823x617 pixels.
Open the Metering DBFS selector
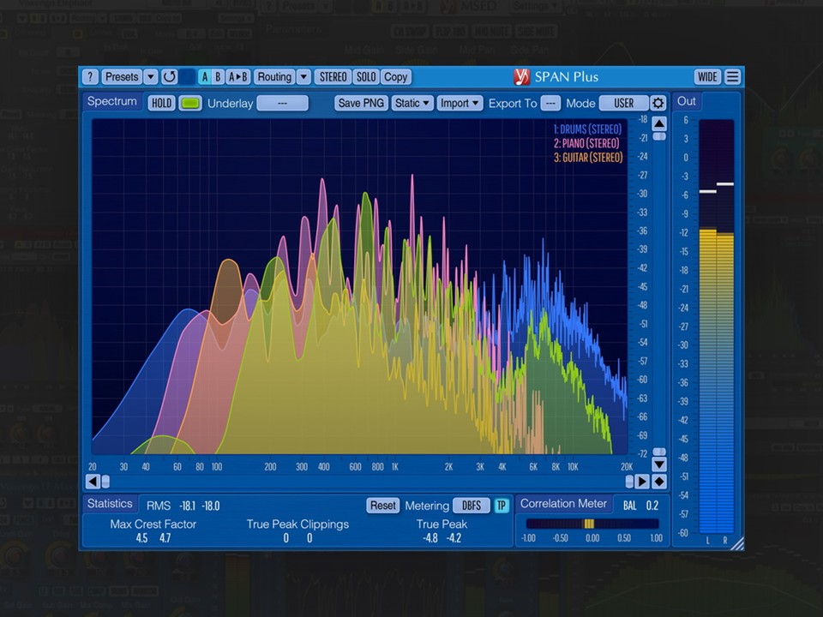point(472,506)
